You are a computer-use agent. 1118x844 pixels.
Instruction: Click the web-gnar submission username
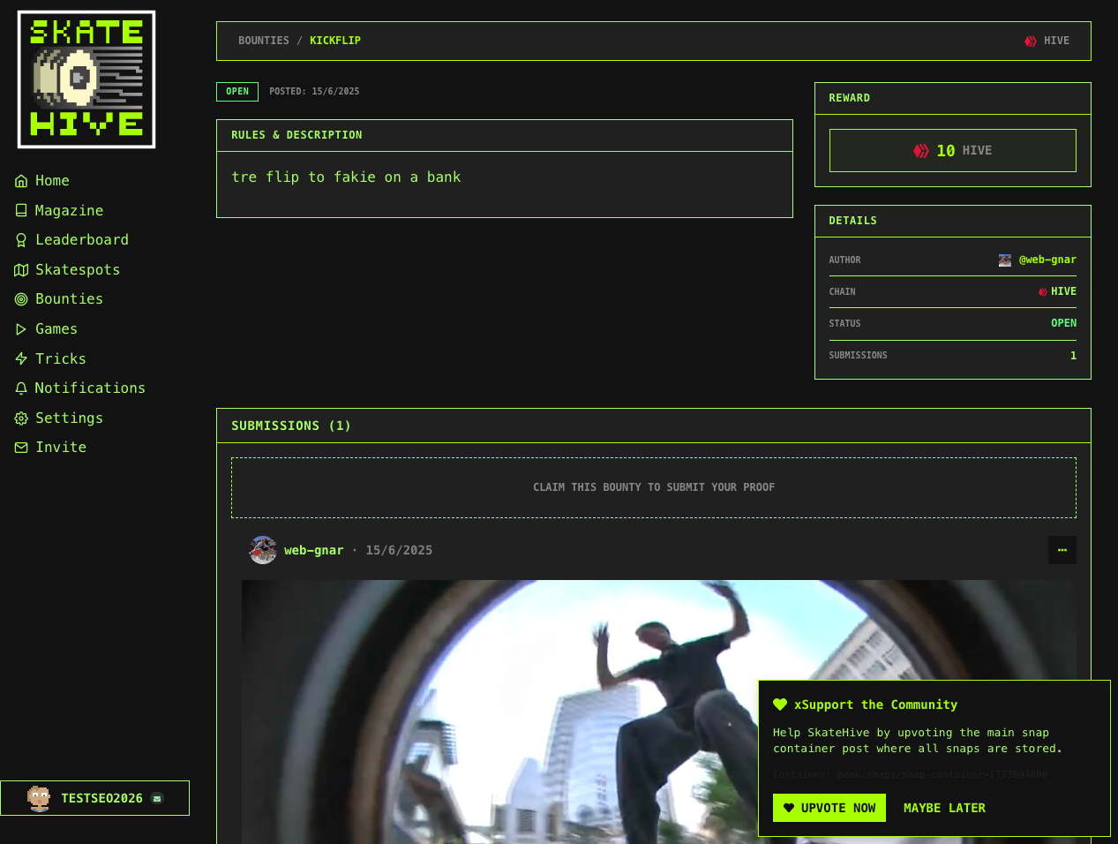point(313,550)
